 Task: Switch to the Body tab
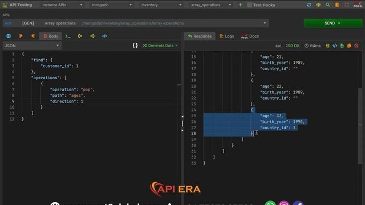coord(51,36)
